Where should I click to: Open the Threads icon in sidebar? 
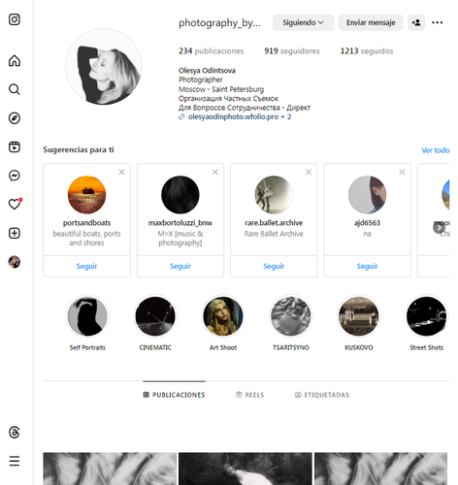pyautogui.click(x=15, y=432)
